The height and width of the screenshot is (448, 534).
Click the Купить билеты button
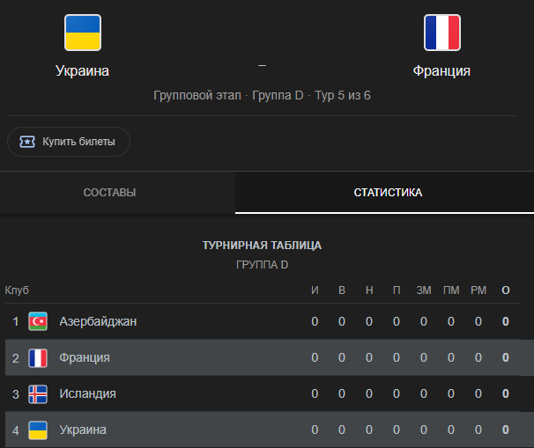click(69, 142)
